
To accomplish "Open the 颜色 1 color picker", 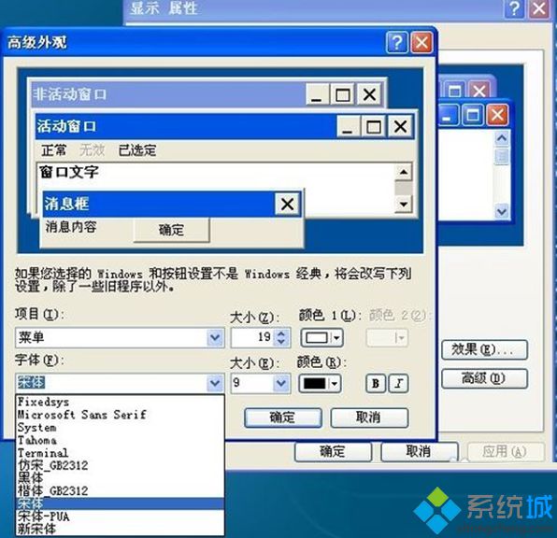I will click(x=321, y=337).
